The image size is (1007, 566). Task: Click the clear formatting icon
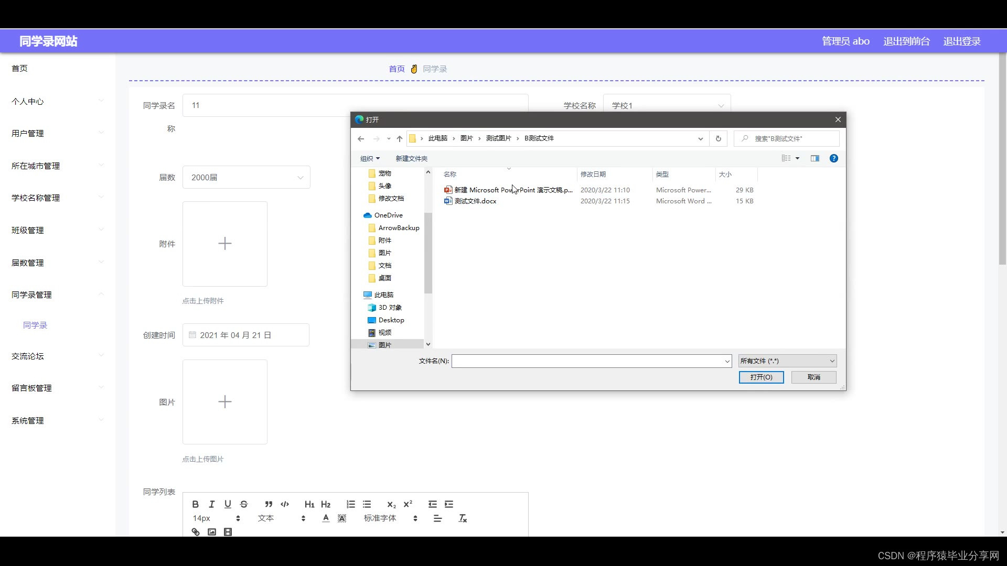click(463, 518)
